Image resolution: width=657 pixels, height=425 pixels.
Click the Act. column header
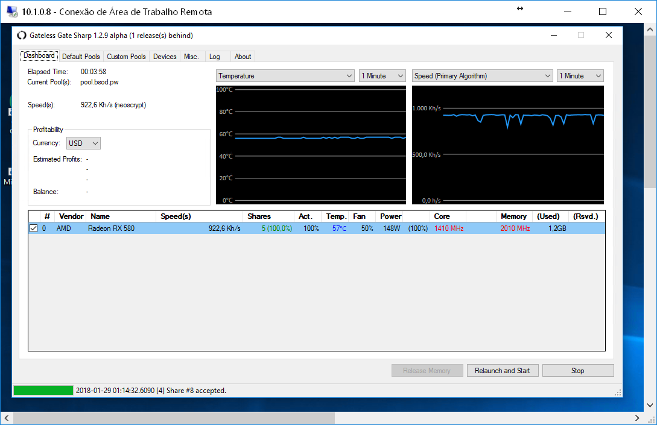point(308,216)
